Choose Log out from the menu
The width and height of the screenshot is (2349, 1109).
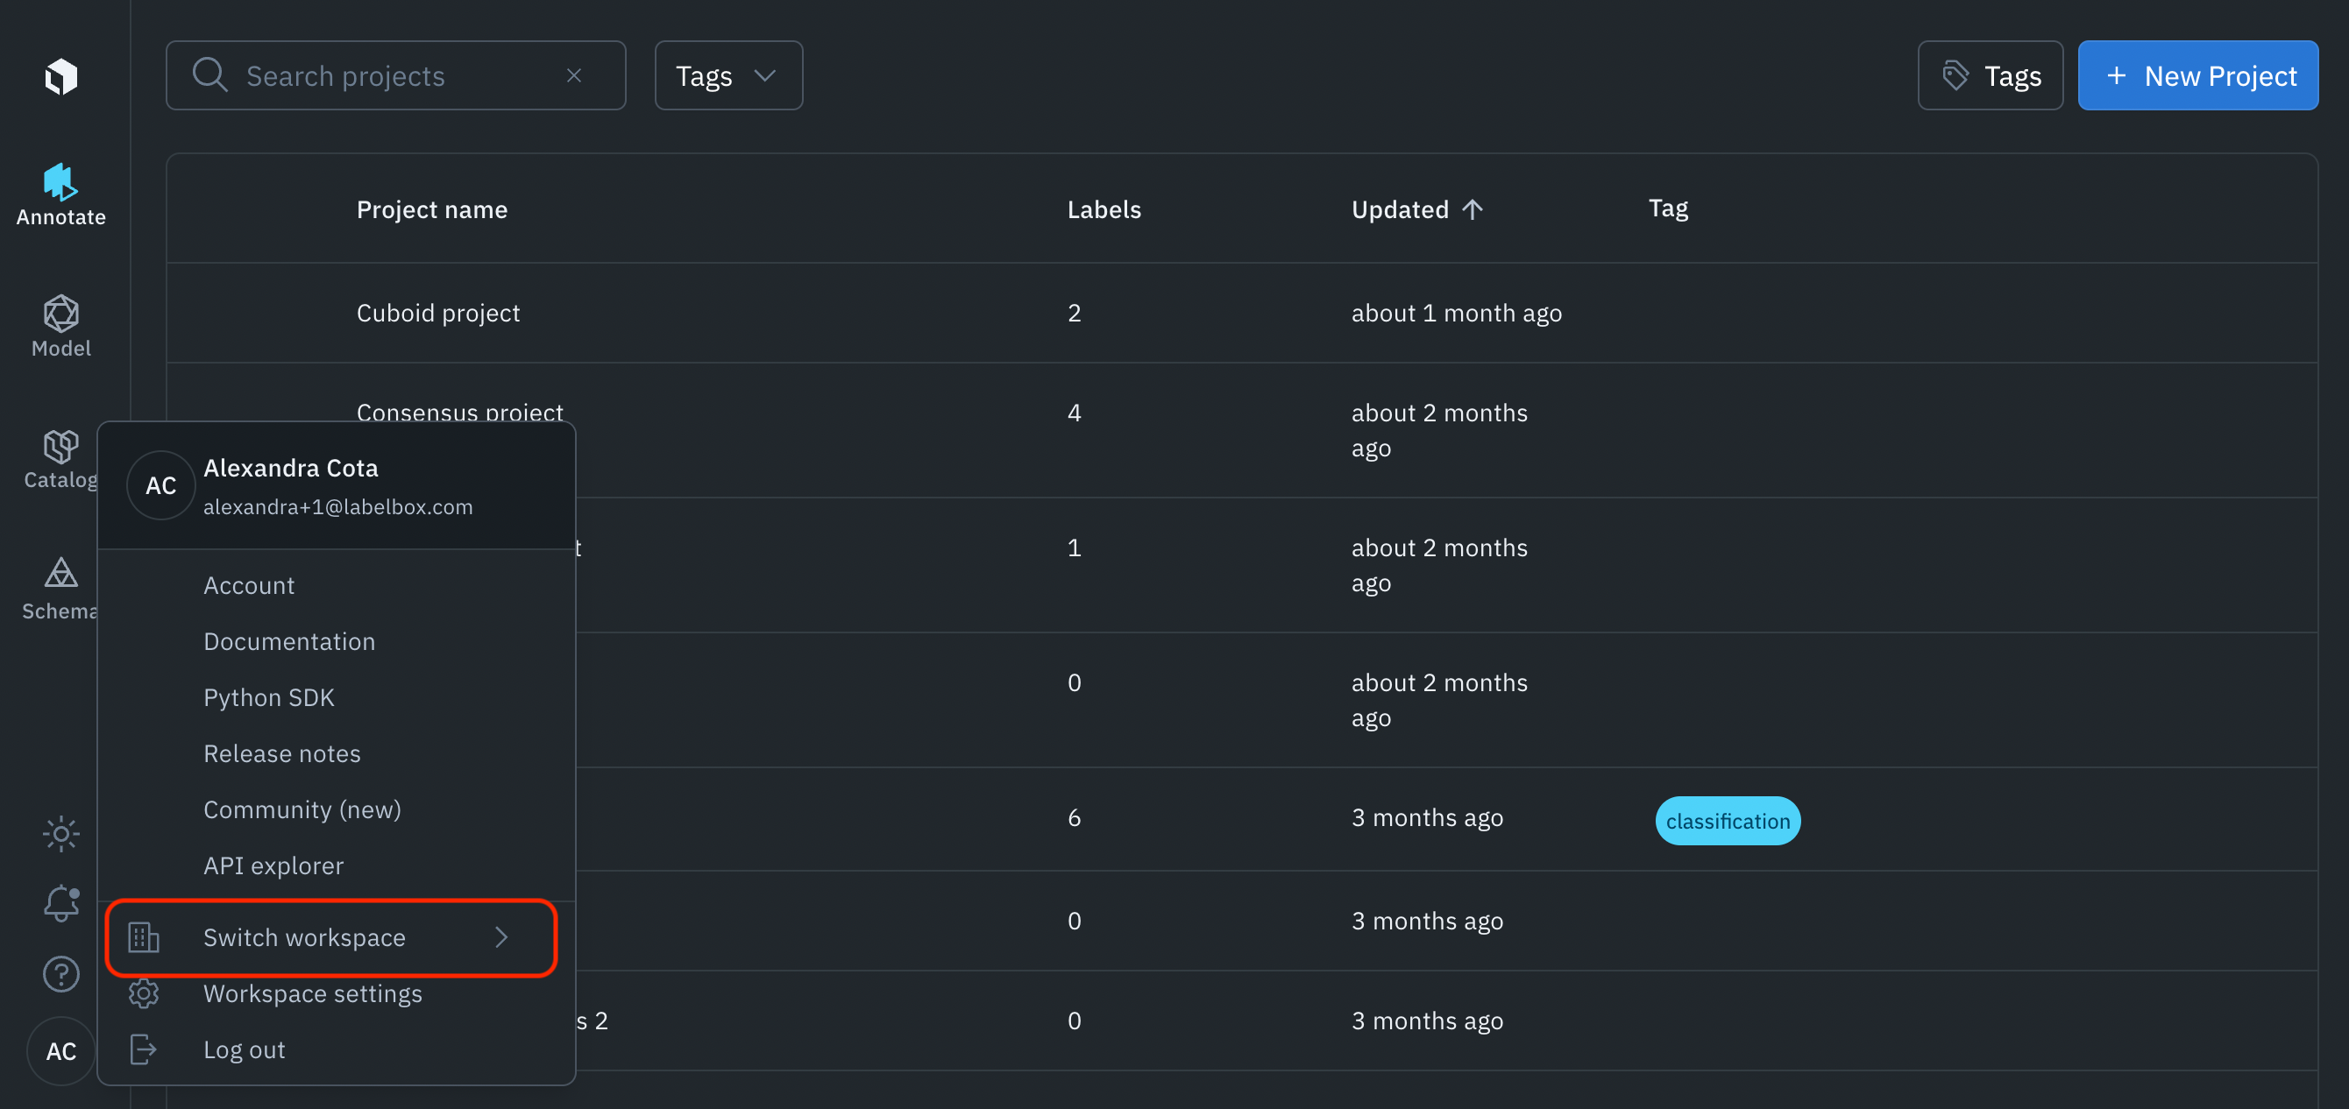(x=244, y=1049)
